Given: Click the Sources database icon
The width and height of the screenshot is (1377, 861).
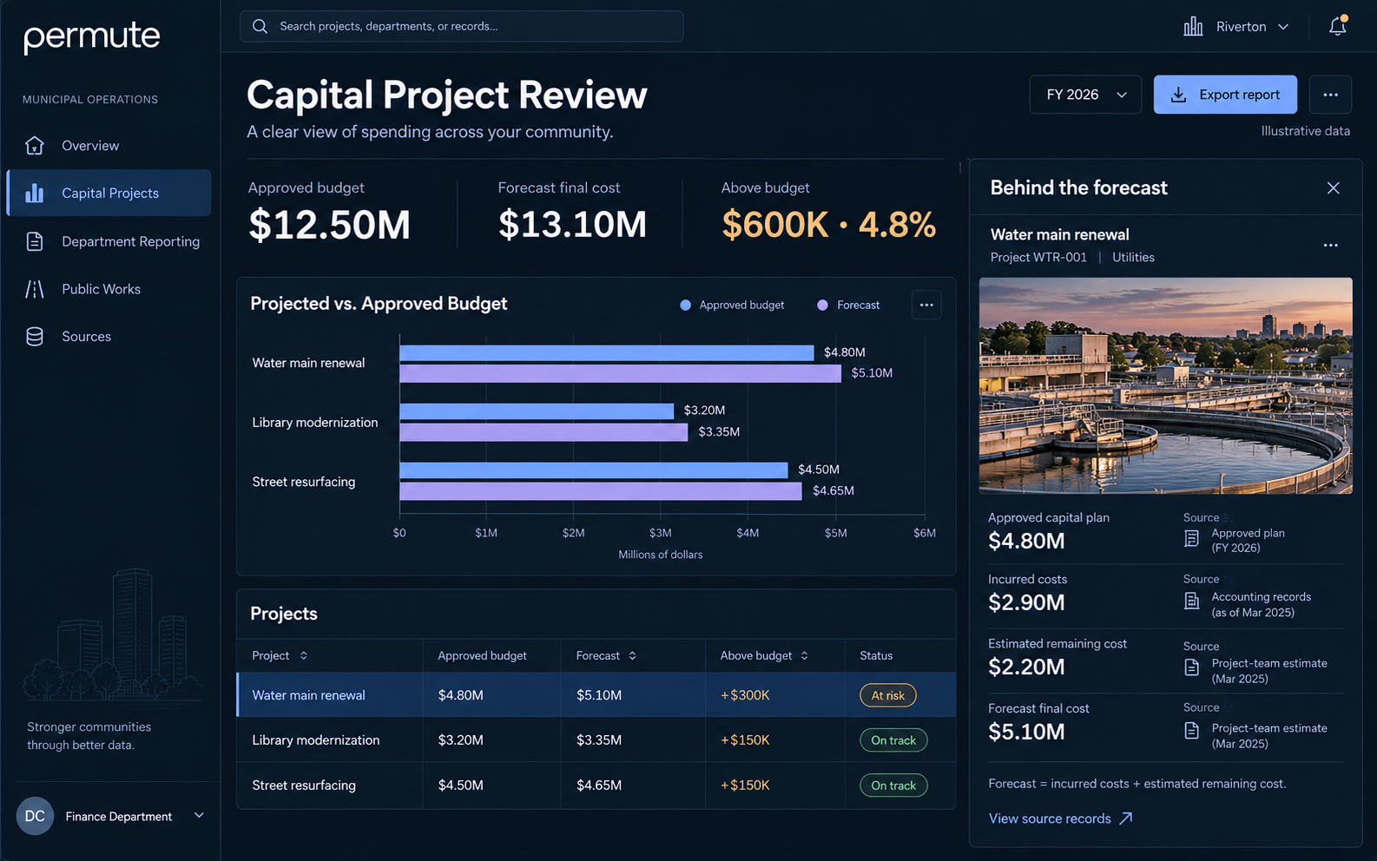Looking at the screenshot, I should click(35, 337).
